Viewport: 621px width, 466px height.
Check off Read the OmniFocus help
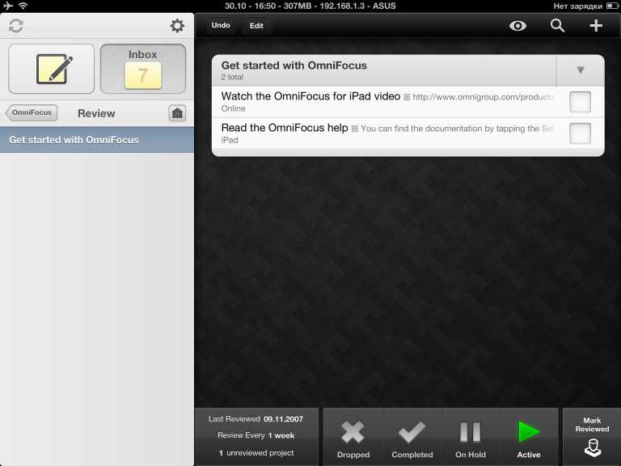580,133
